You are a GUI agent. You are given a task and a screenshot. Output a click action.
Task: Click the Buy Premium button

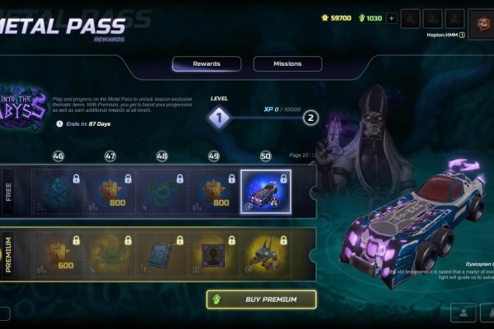[262, 299]
